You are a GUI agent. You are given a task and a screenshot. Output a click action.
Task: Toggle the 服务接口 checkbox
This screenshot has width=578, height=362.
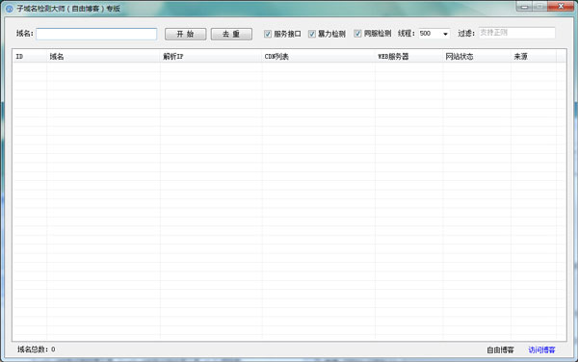coord(268,34)
